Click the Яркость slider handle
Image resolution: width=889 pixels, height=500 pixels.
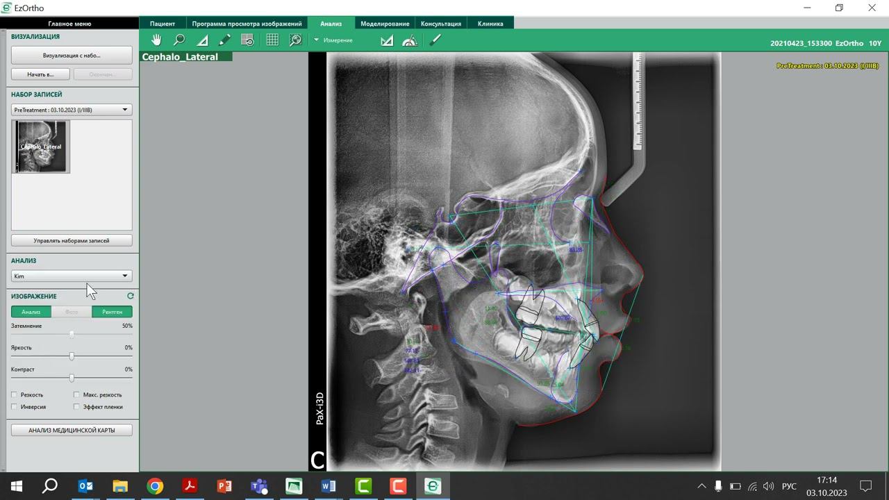(72, 356)
